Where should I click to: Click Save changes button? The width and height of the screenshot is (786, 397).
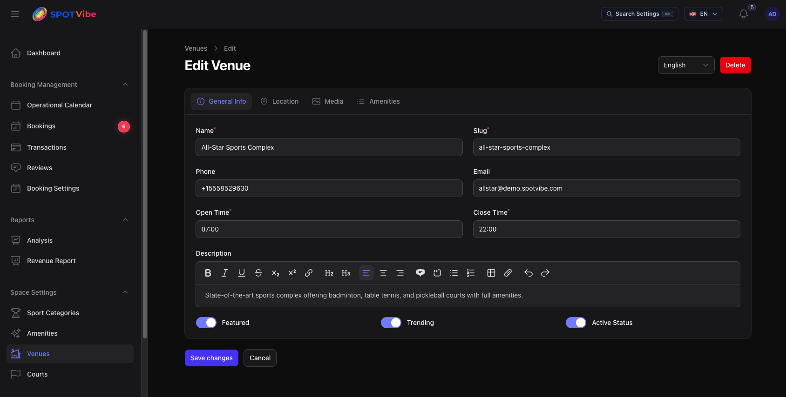[x=211, y=358]
